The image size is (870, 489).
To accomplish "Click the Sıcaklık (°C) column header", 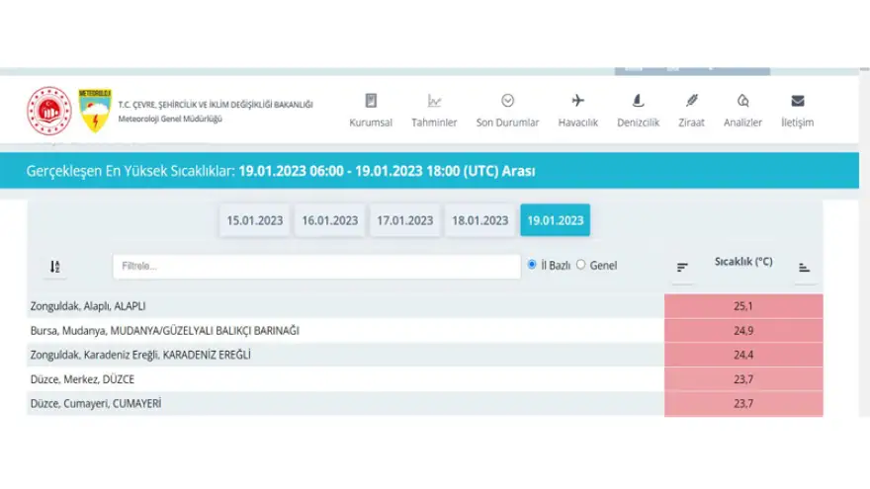I will [743, 261].
